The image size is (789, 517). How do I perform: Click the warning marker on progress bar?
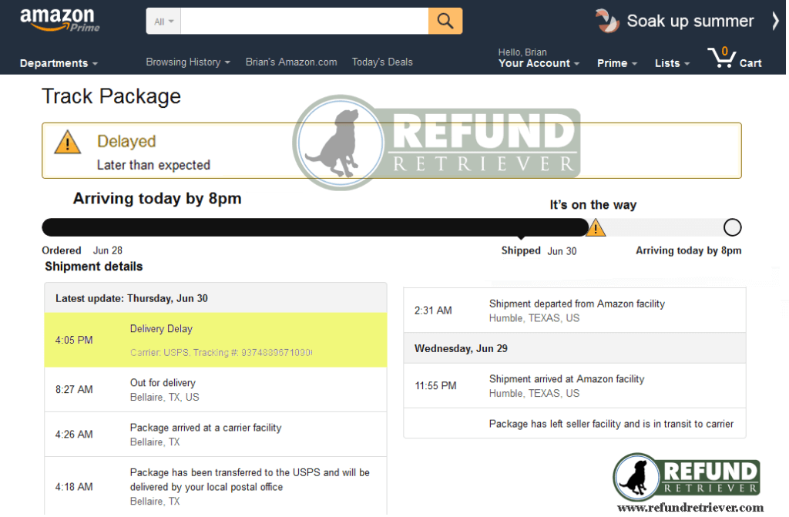coord(596,227)
